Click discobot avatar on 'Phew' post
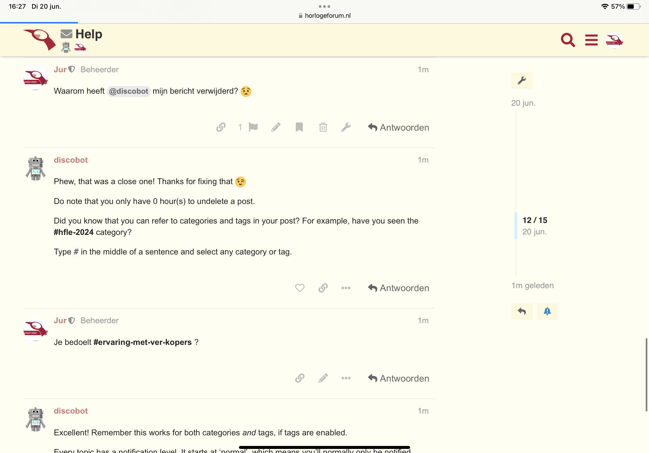649x453 pixels. [x=35, y=168]
